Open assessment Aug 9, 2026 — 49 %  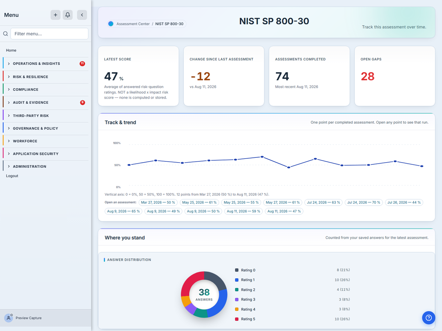click(164, 211)
